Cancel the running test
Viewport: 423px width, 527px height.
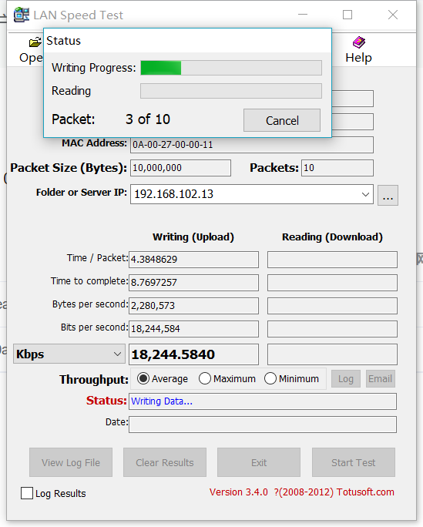coord(282,120)
